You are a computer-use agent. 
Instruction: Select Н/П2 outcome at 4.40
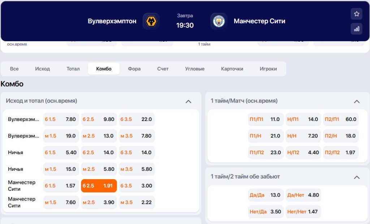pyautogui.click(x=303, y=152)
